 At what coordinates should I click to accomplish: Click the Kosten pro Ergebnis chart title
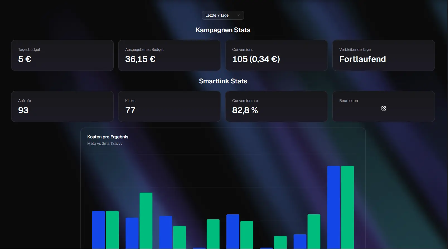108,137
